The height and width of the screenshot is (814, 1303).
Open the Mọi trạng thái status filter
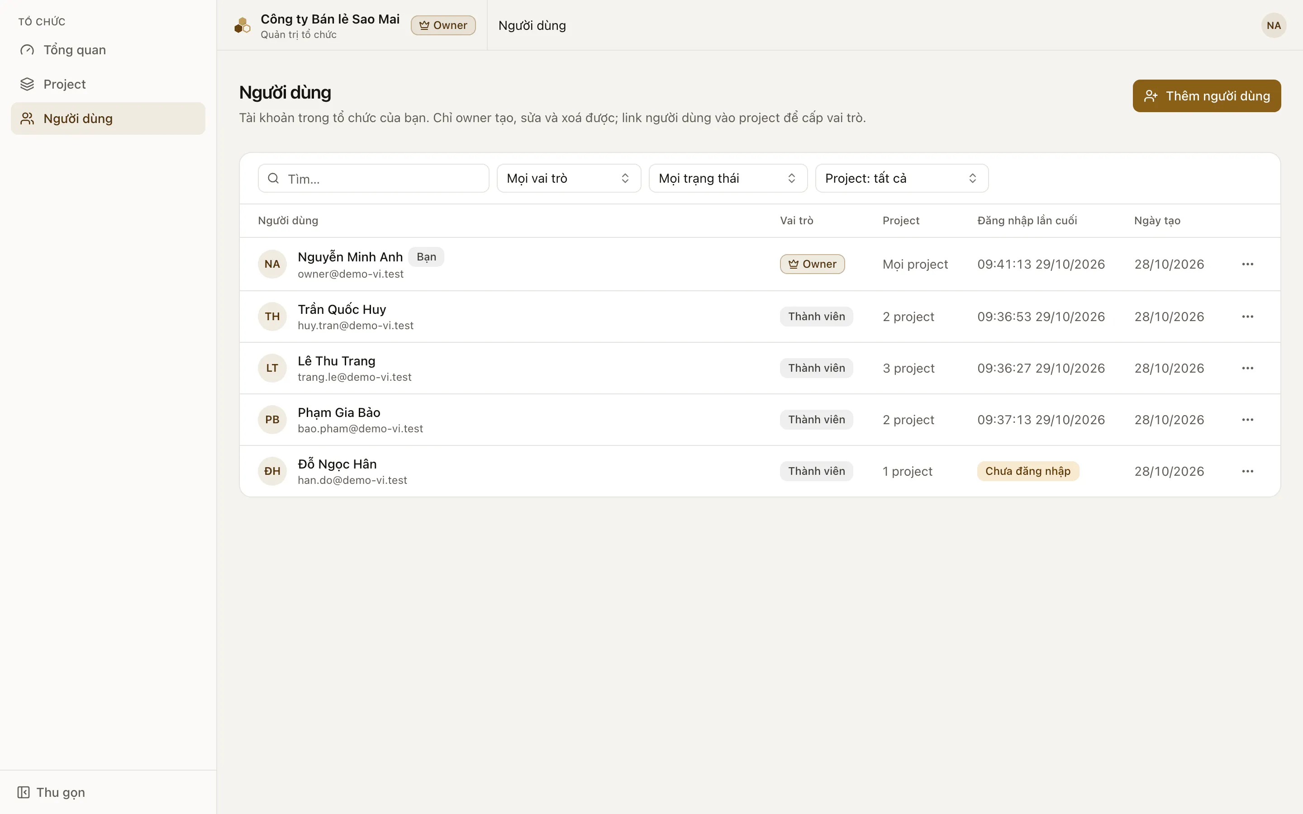tap(728, 178)
